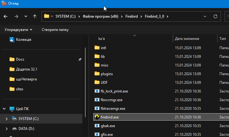Open sites folder in sidebar
Image resolution: width=229 pixels, height=137 pixels.
[19, 89]
